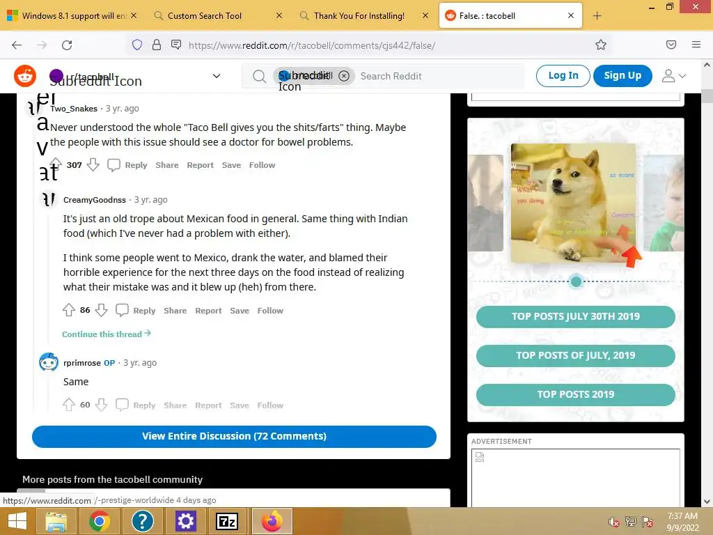Open Top Posts July 30th 2019
Screen dimensions: 713x535
tap(575, 317)
